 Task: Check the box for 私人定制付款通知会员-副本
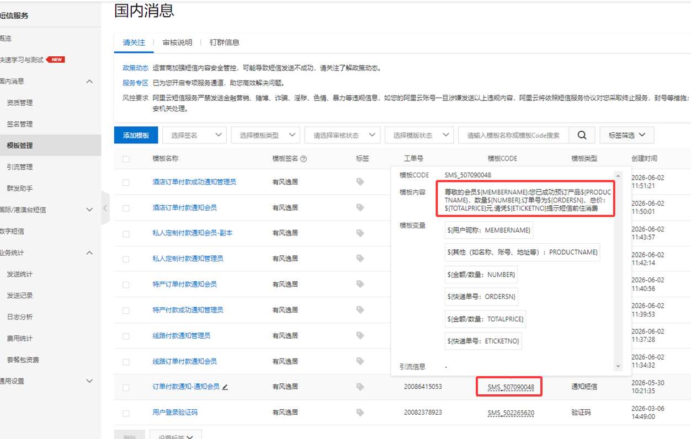[x=126, y=234]
